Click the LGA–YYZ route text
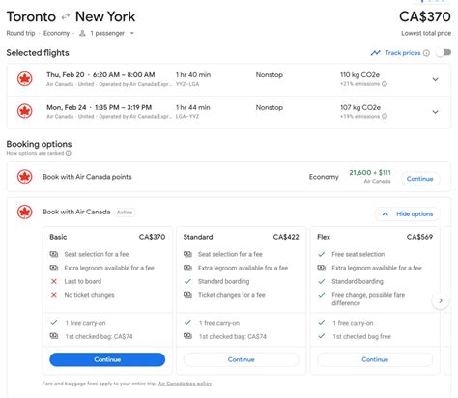This screenshot has width=458, height=398. click(187, 117)
